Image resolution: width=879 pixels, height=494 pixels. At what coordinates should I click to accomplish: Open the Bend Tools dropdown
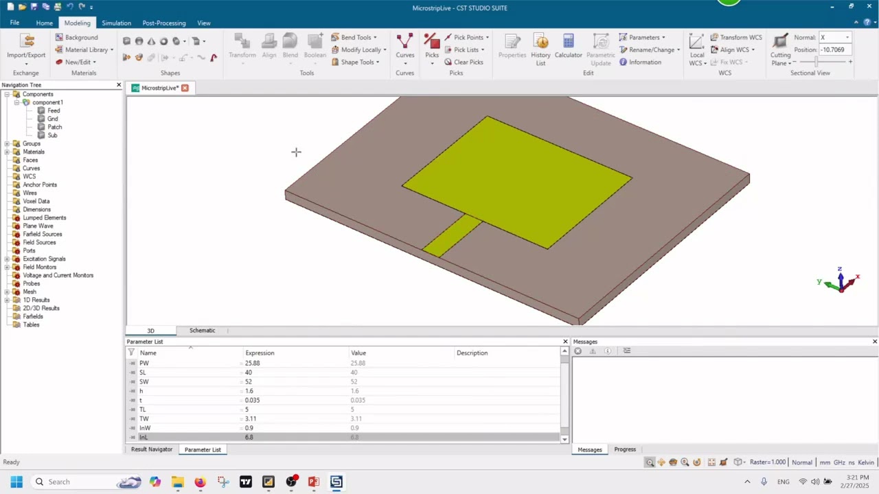coord(354,37)
